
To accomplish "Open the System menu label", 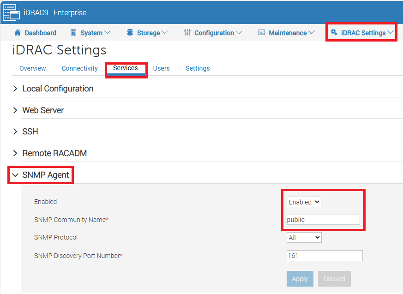I will click(91, 33).
